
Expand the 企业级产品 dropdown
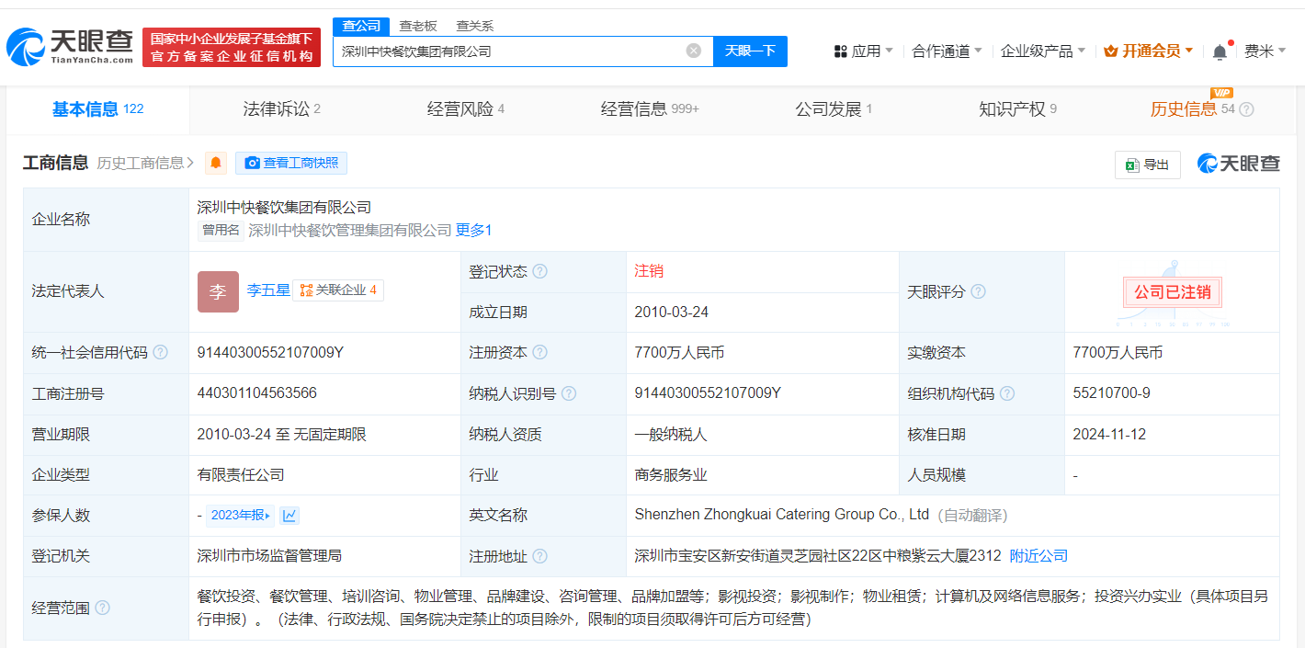(x=1043, y=51)
